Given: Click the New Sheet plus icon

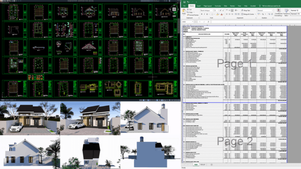Looking at the screenshot, I should tap(212, 164).
